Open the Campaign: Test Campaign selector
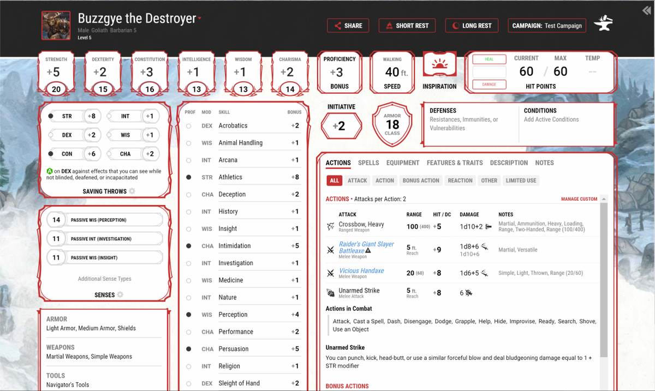Image resolution: width=655 pixels, height=391 pixels. coord(547,26)
